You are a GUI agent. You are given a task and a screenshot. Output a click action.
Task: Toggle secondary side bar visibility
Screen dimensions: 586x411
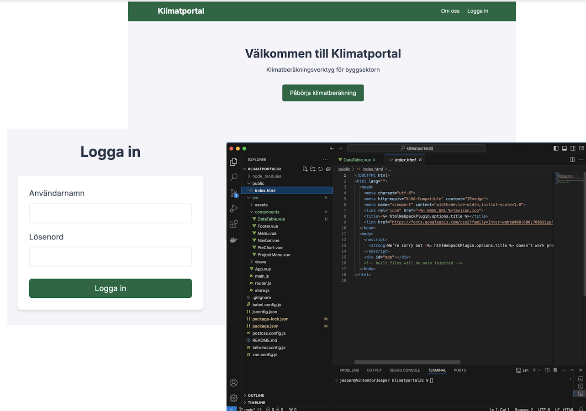point(573,148)
